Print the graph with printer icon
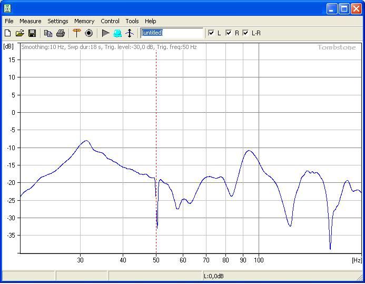 61,33
